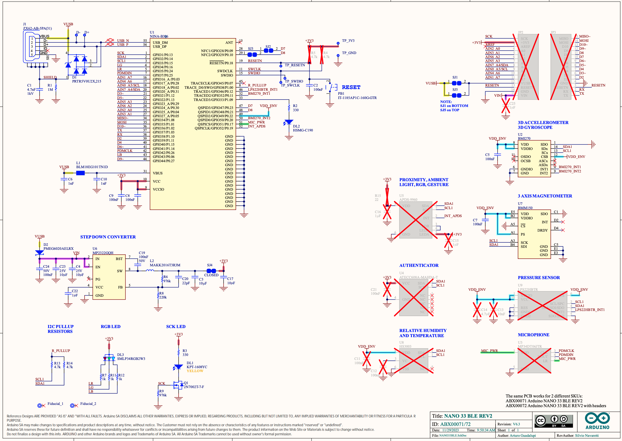Select the TP_GND test point circle
The width and height of the screenshot is (622, 441).
pyautogui.click(x=338, y=55)
